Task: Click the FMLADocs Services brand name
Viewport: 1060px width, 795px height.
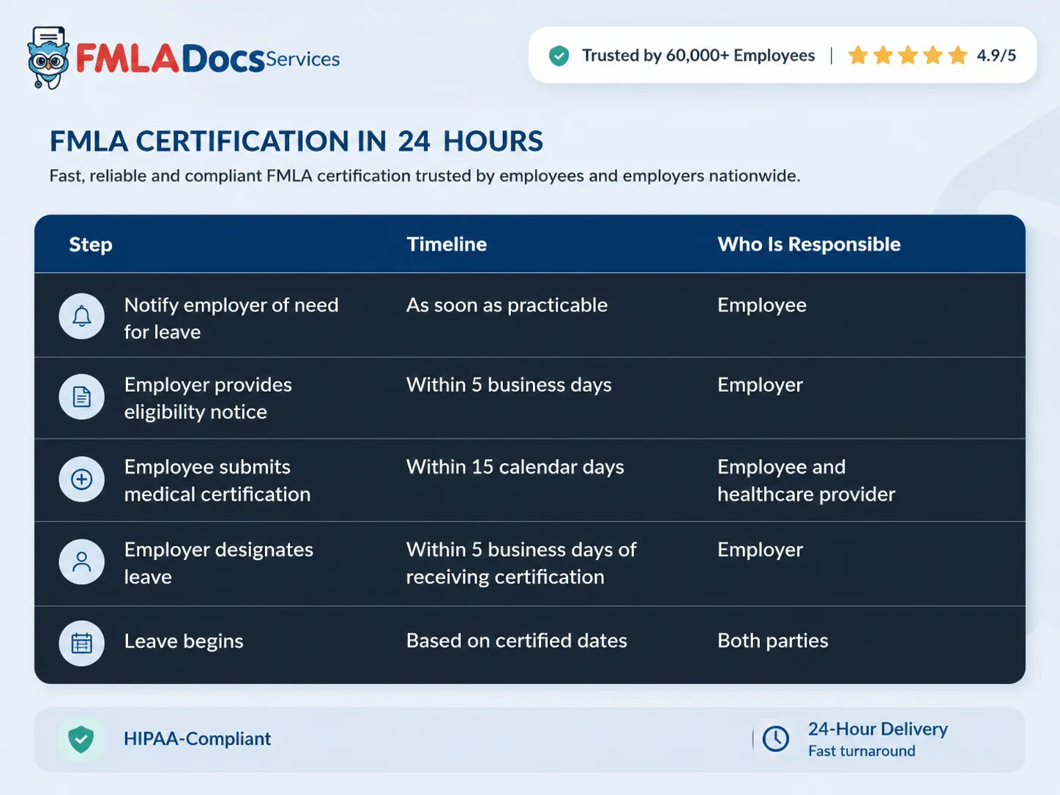Action: tap(208, 59)
